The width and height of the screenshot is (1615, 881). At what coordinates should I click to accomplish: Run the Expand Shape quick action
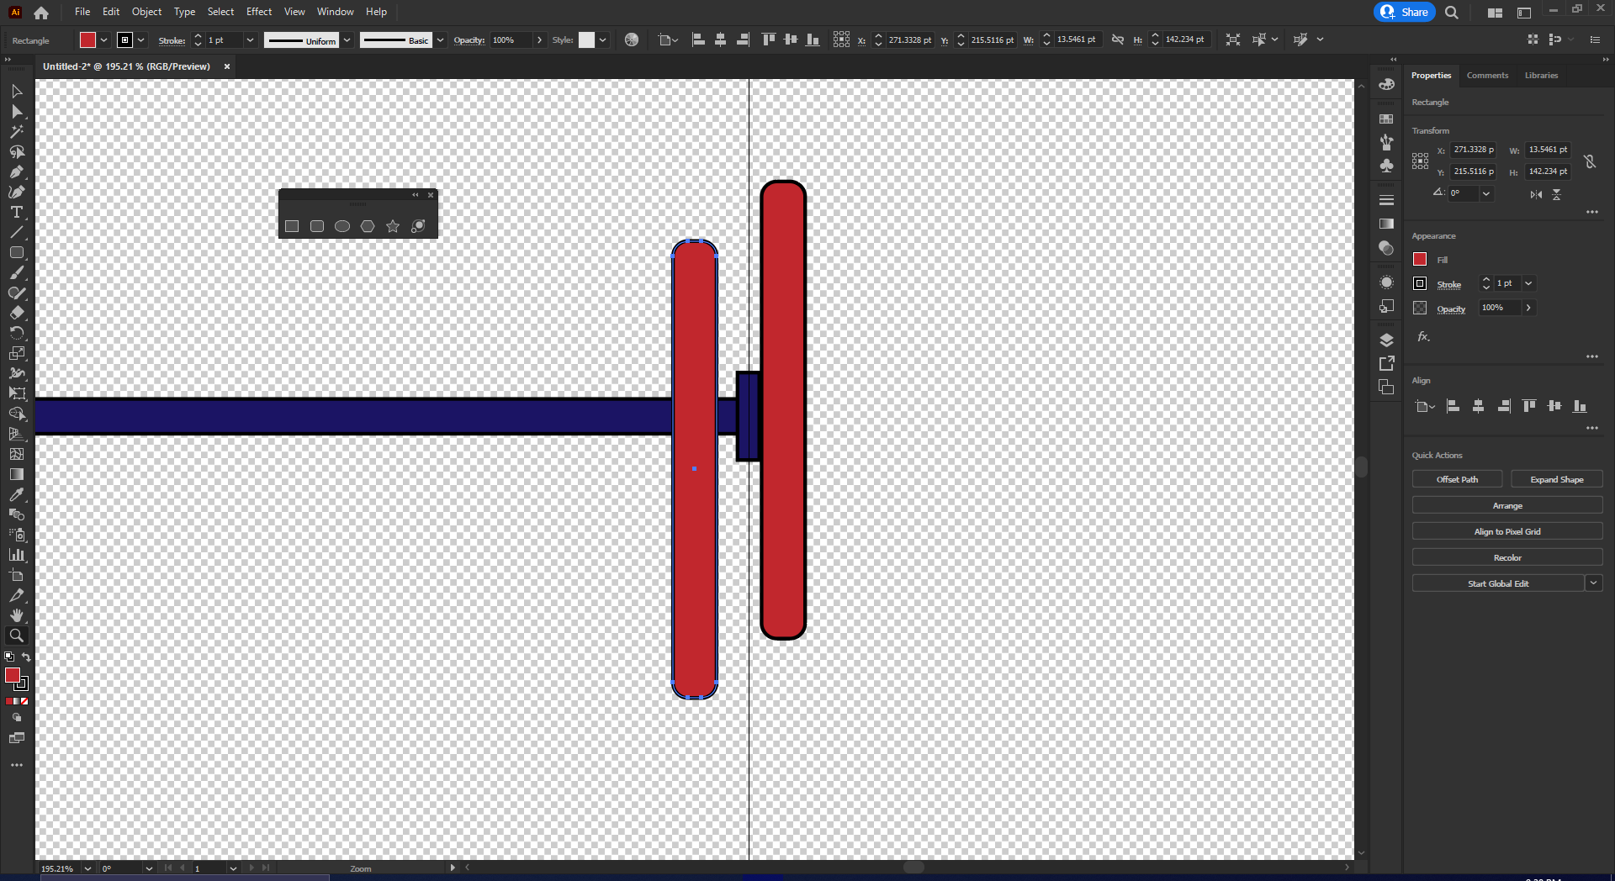(x=1556, y=478)
